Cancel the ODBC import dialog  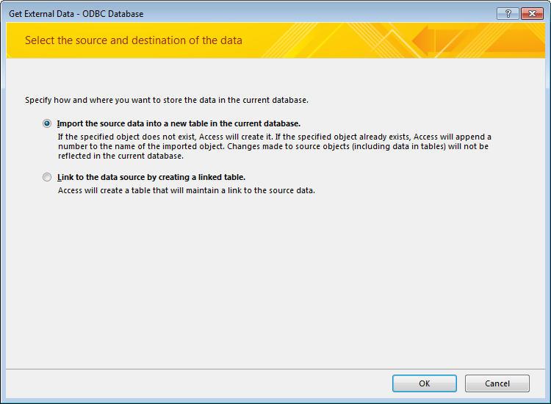click(x=497, y=383)
